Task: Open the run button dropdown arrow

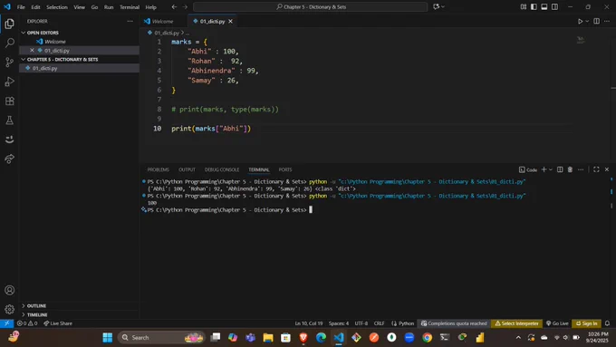Action: coord(587,21)
